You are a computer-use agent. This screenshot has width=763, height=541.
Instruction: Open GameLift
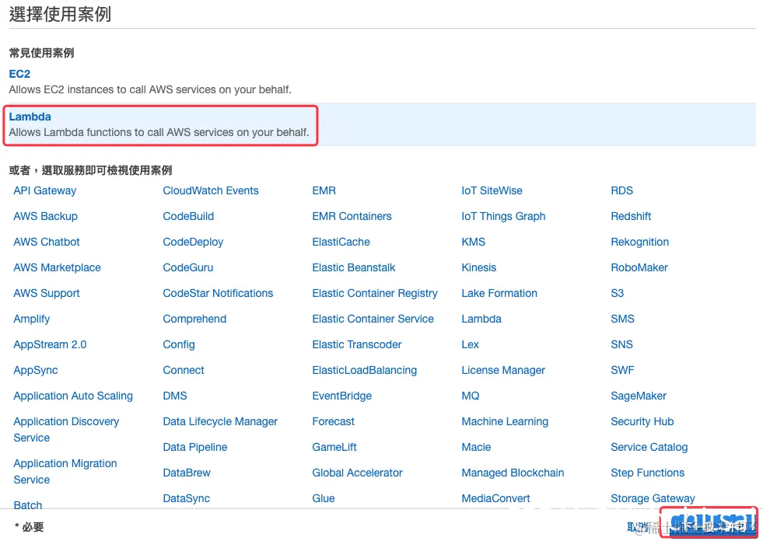click(334, 447)
